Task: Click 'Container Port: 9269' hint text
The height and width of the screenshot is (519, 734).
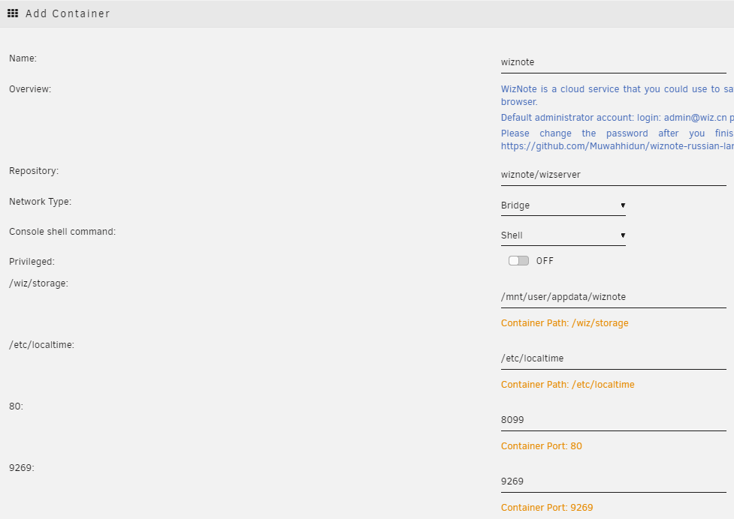Action: point(546,508)
